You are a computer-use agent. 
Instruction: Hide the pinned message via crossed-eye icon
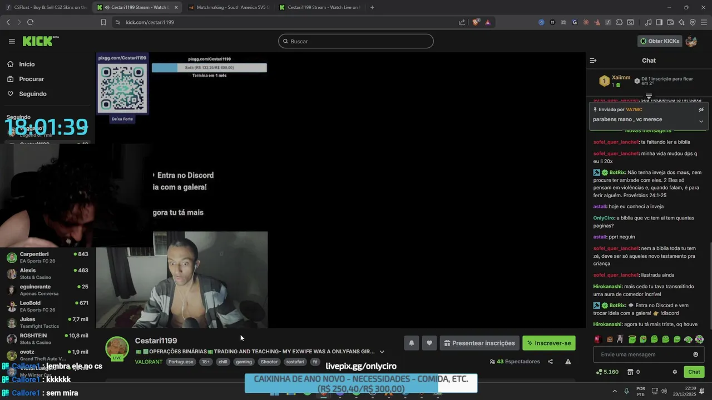point(701,109)
